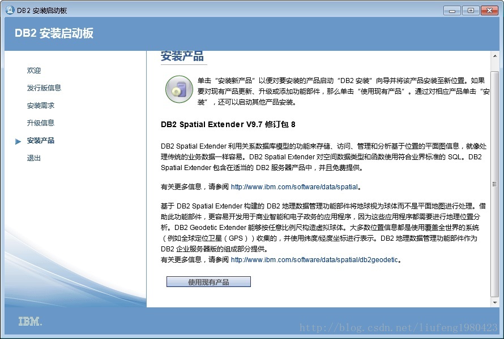This screenshot has height=339, width=504.
Task: Open the spatial/db2geodetic link
Action: (314, 260)
